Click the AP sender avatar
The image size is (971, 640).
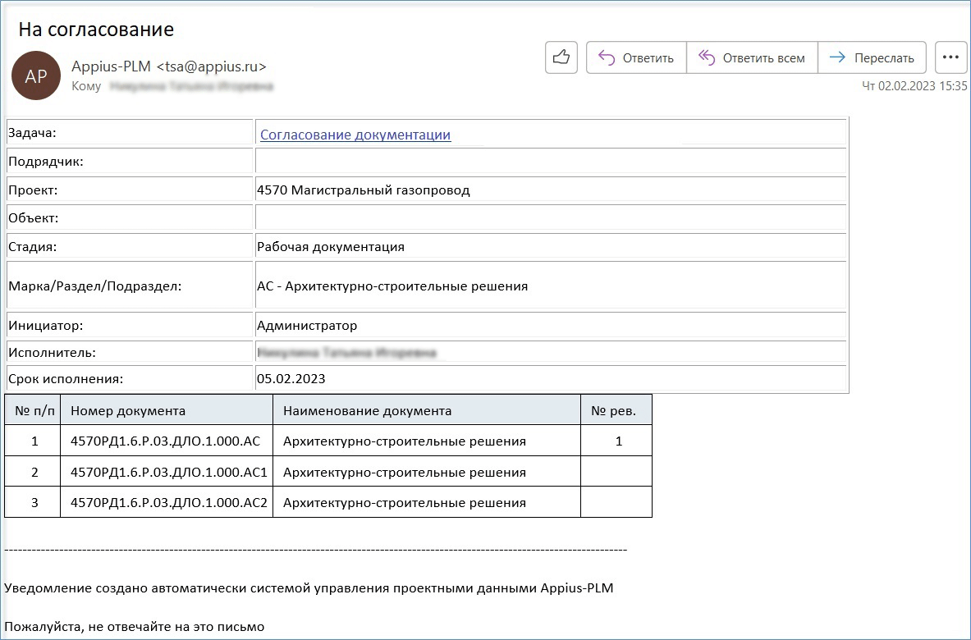click(x=36, y=75)
